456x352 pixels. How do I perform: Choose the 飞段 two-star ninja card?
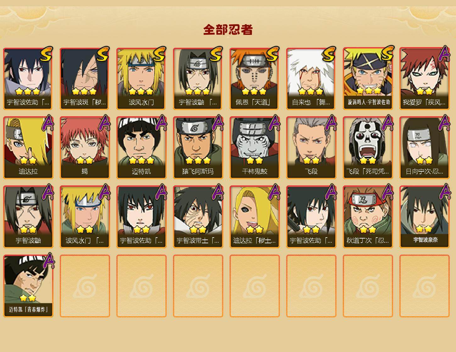tap(311, 148)
